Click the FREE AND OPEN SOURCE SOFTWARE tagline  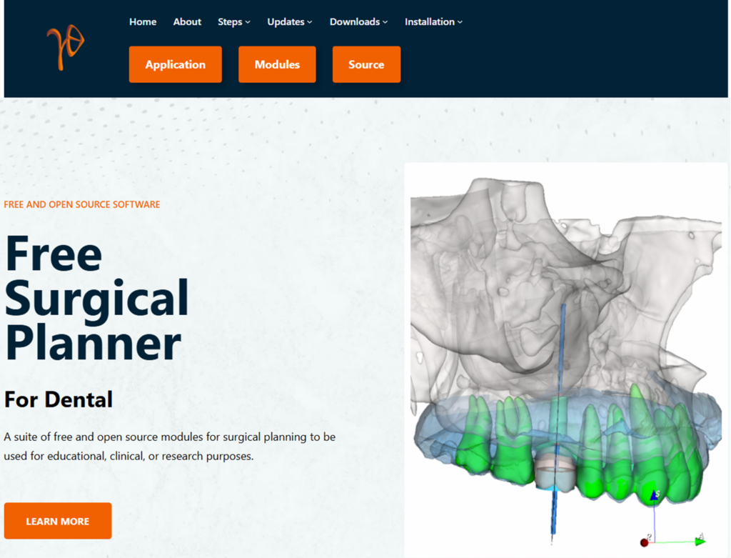tap(82, 204)
